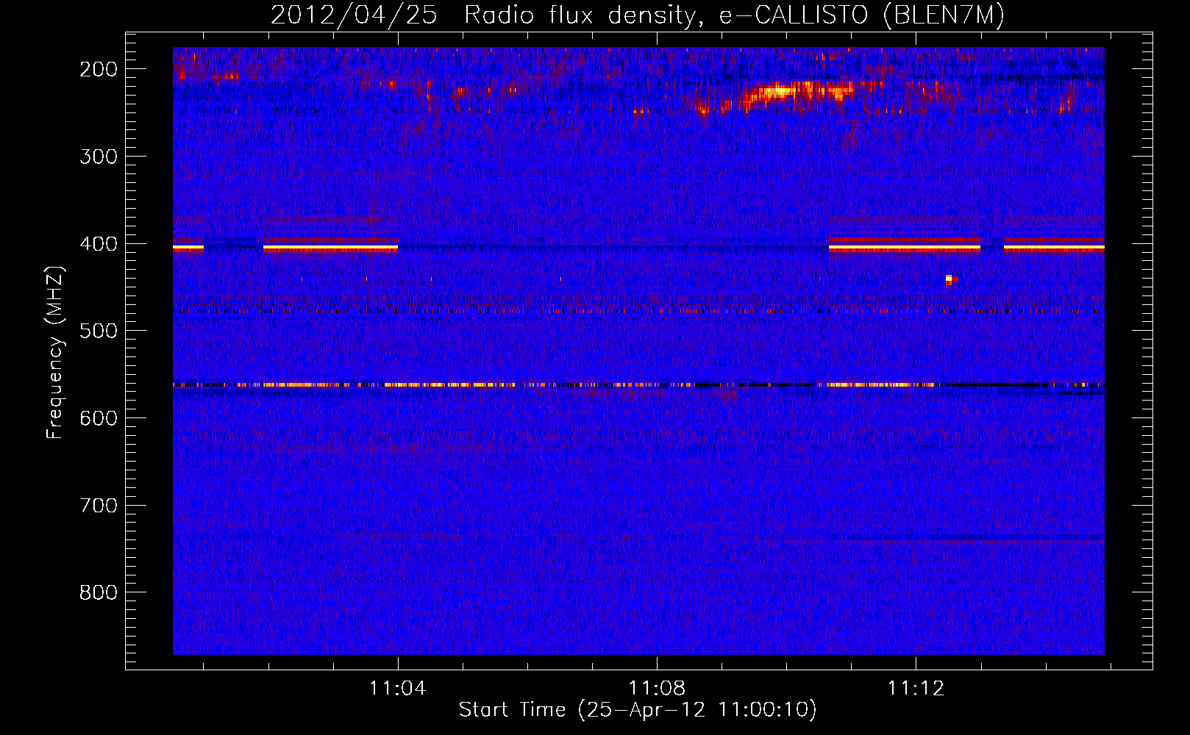Click the 200 frequency tick label
Screen dimensions: 1190x735
tap(99, 69)
